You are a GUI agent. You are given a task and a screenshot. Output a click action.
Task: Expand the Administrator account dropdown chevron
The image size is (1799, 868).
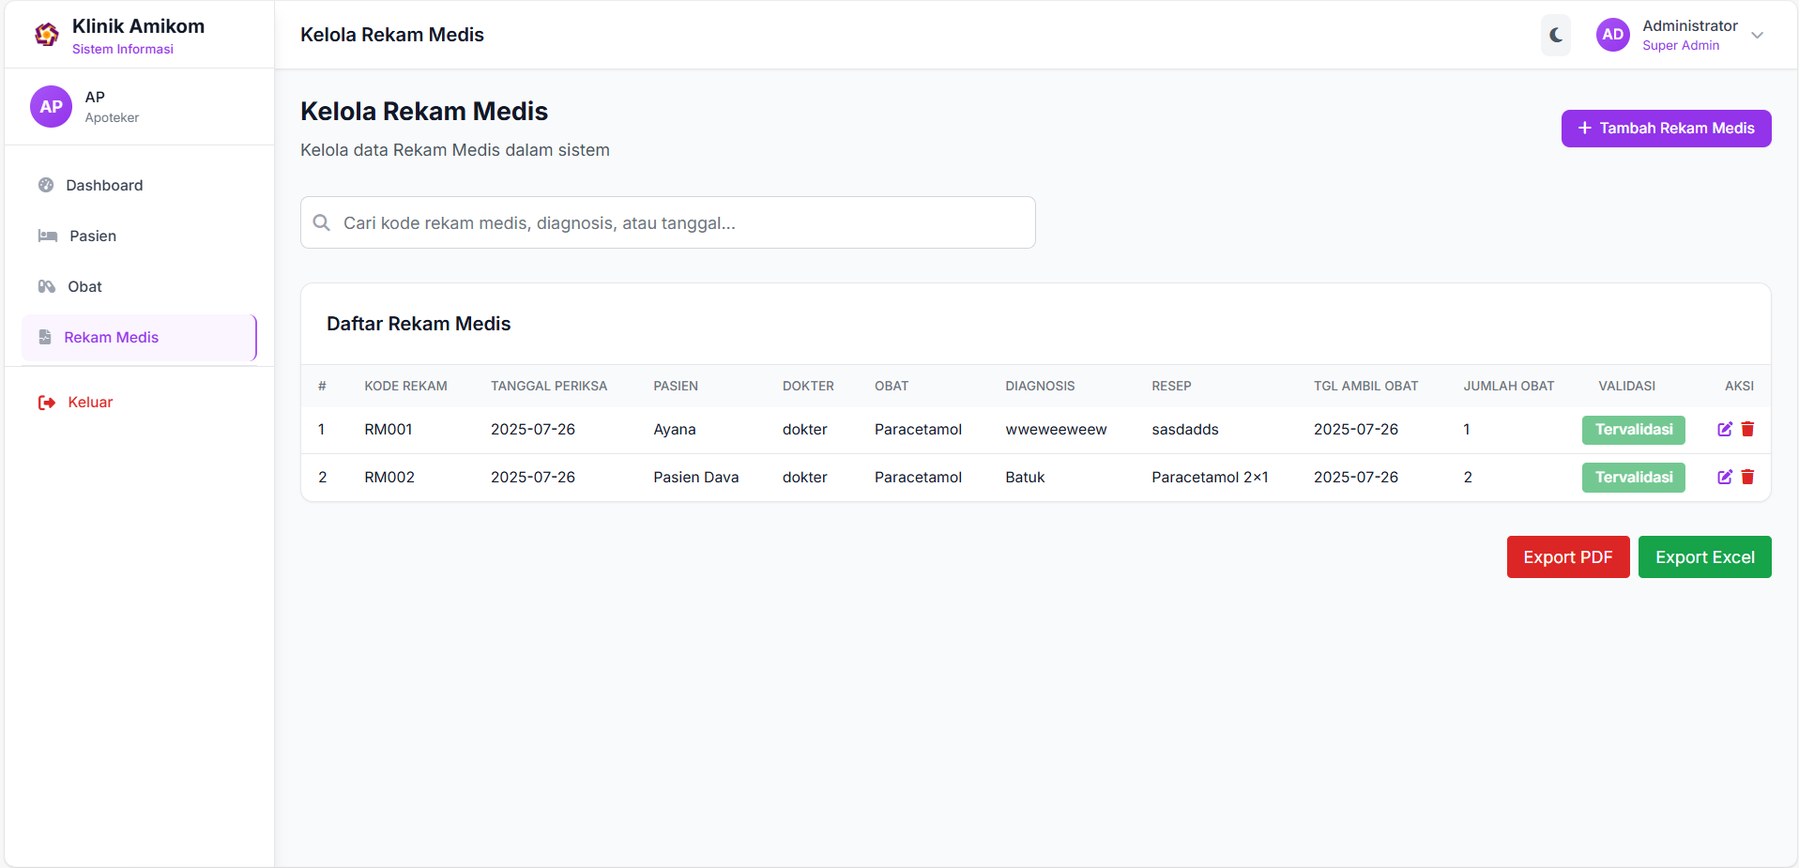click(1757, 36)
